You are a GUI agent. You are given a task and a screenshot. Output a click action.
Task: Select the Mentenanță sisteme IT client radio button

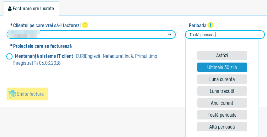click(9, 57)
